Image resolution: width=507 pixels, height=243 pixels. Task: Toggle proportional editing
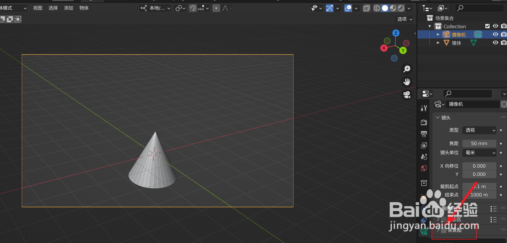[x=216, y=8]
